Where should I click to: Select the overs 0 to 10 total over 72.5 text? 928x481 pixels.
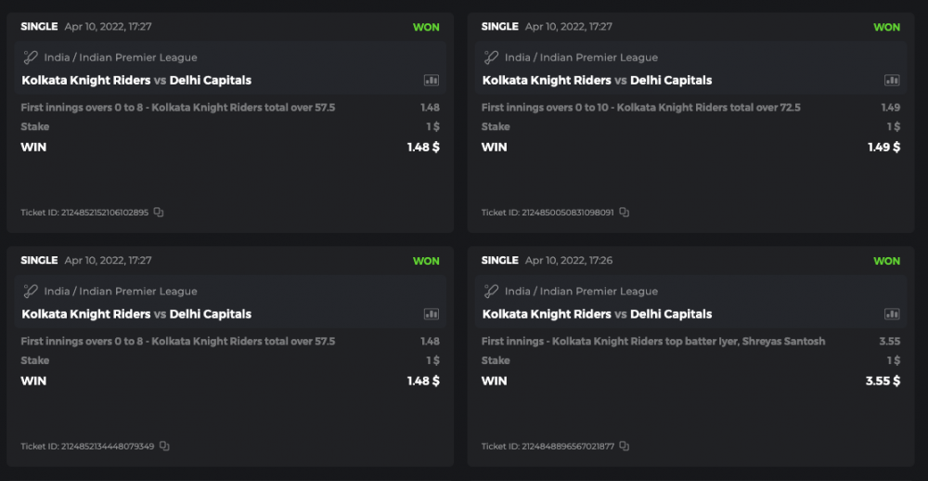(x=640, y=108)
